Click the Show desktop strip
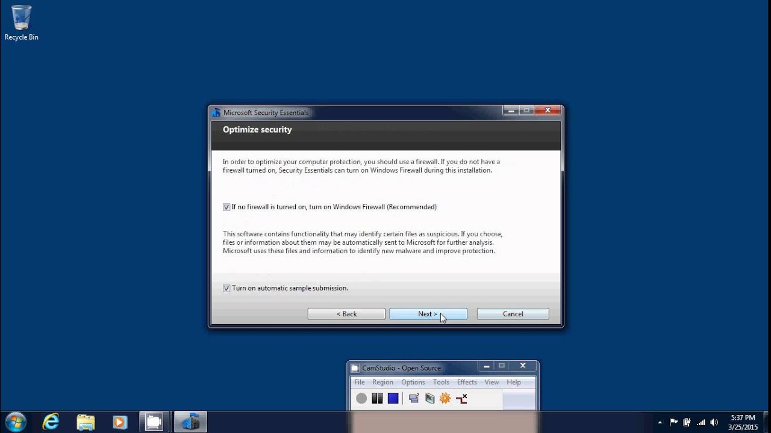Image resolution: width=771 pixels, height=433 pixels. [766, 422]
